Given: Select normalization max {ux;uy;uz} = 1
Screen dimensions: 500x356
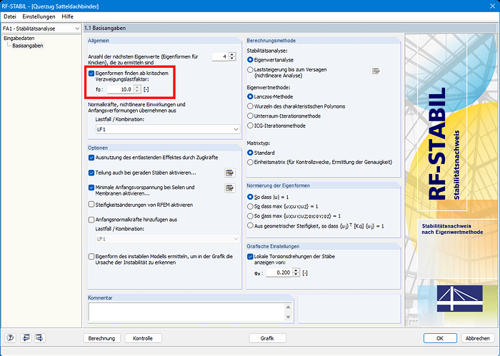Looking at the screenshot, I should point(250,207).
